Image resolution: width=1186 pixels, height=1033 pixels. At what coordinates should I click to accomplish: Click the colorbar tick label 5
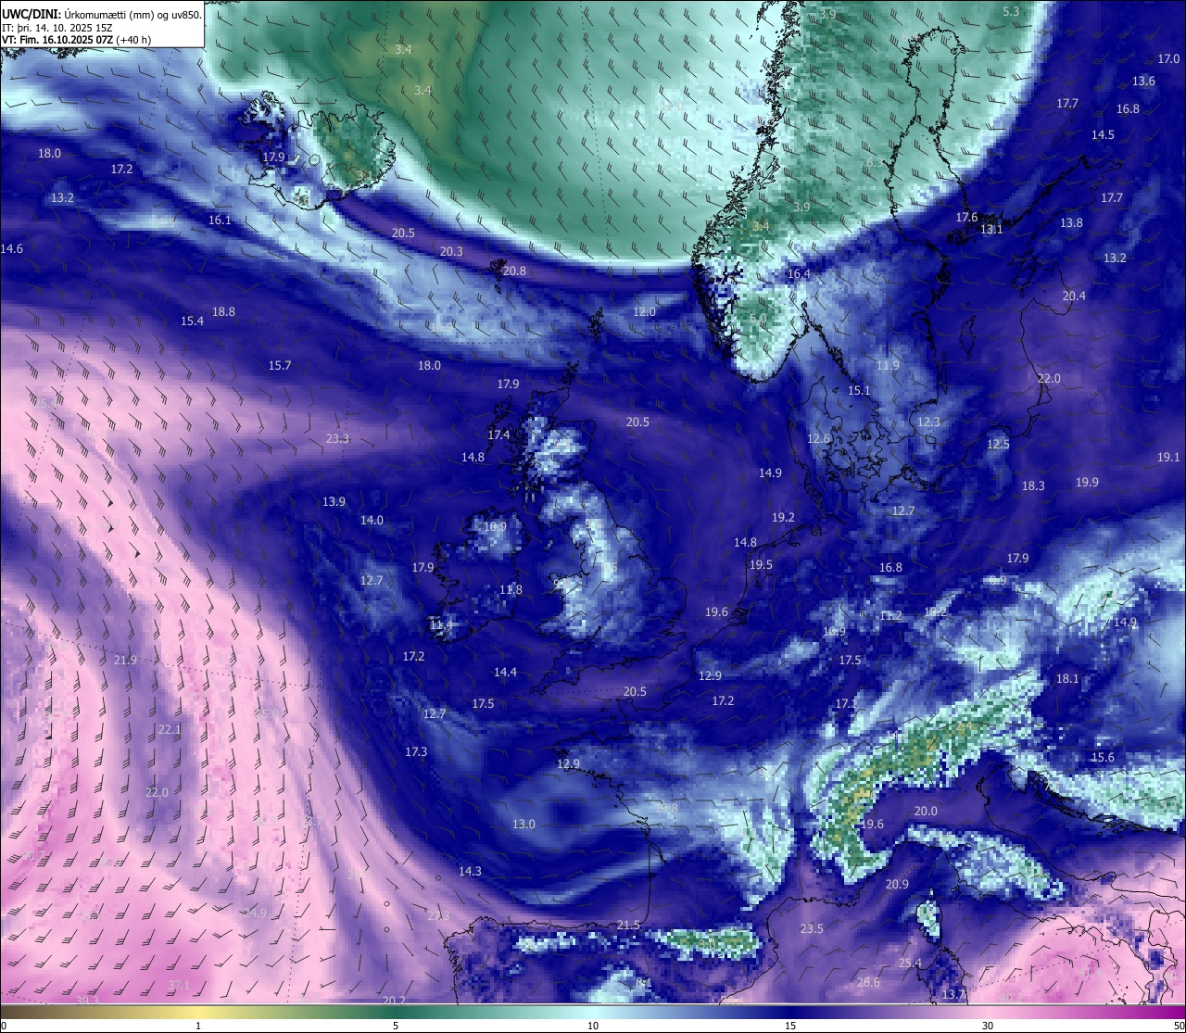396,1026
